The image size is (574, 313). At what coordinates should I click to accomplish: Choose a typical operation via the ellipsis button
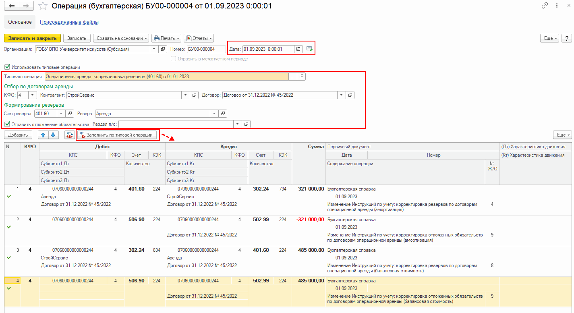pos(293,76)
